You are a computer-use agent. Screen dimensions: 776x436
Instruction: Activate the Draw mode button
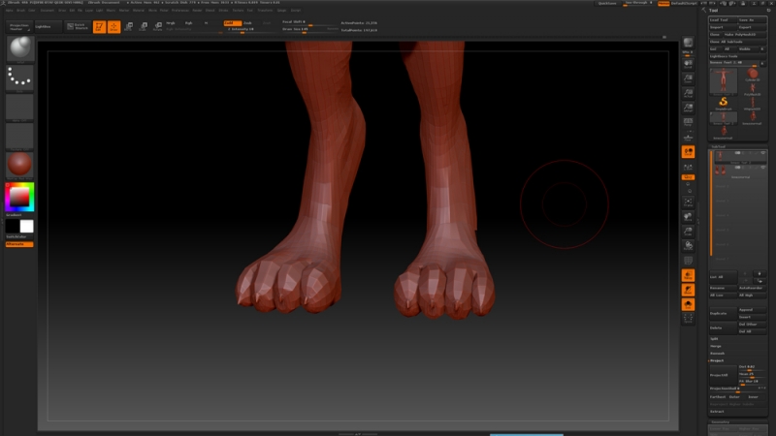point(113,27)
